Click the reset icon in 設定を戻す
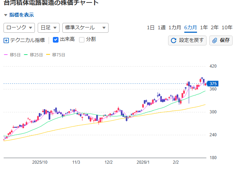The height and width of the screenshot is (169, 234). (173, 40)
